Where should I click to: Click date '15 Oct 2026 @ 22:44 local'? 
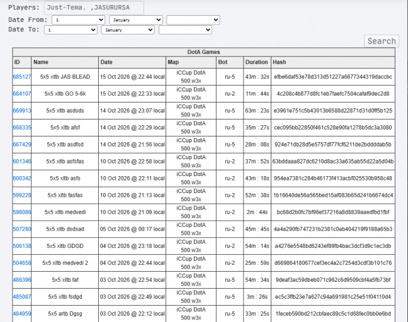click(x=132, y=77)
